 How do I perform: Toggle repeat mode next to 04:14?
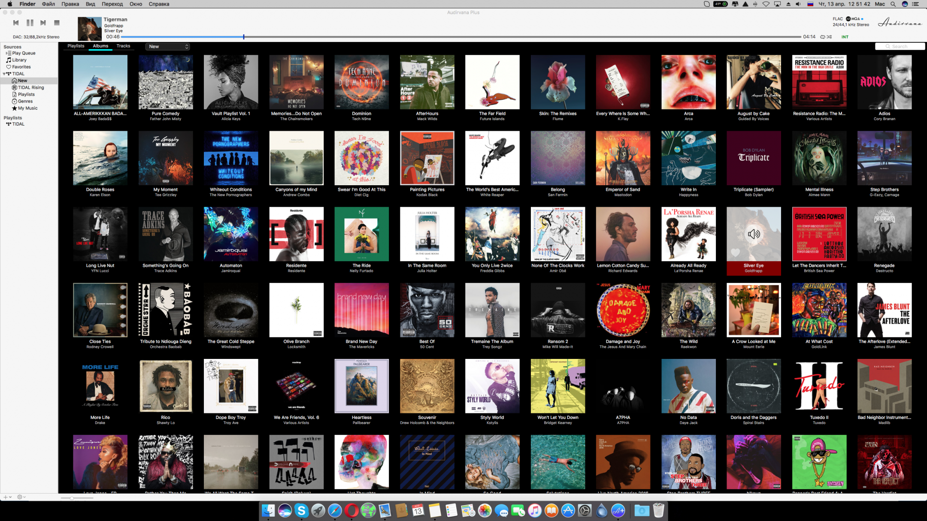coord(822,37)
